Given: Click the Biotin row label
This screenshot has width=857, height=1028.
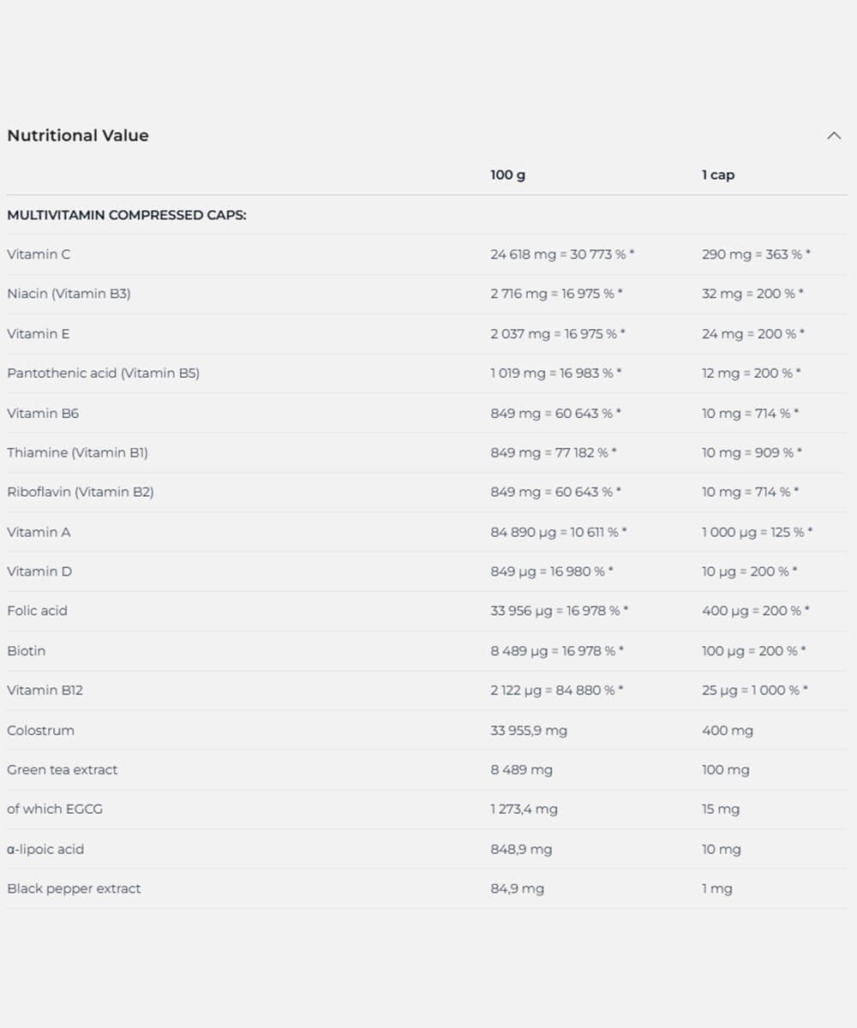Looking at the screenshot, I should click(27, 651).
